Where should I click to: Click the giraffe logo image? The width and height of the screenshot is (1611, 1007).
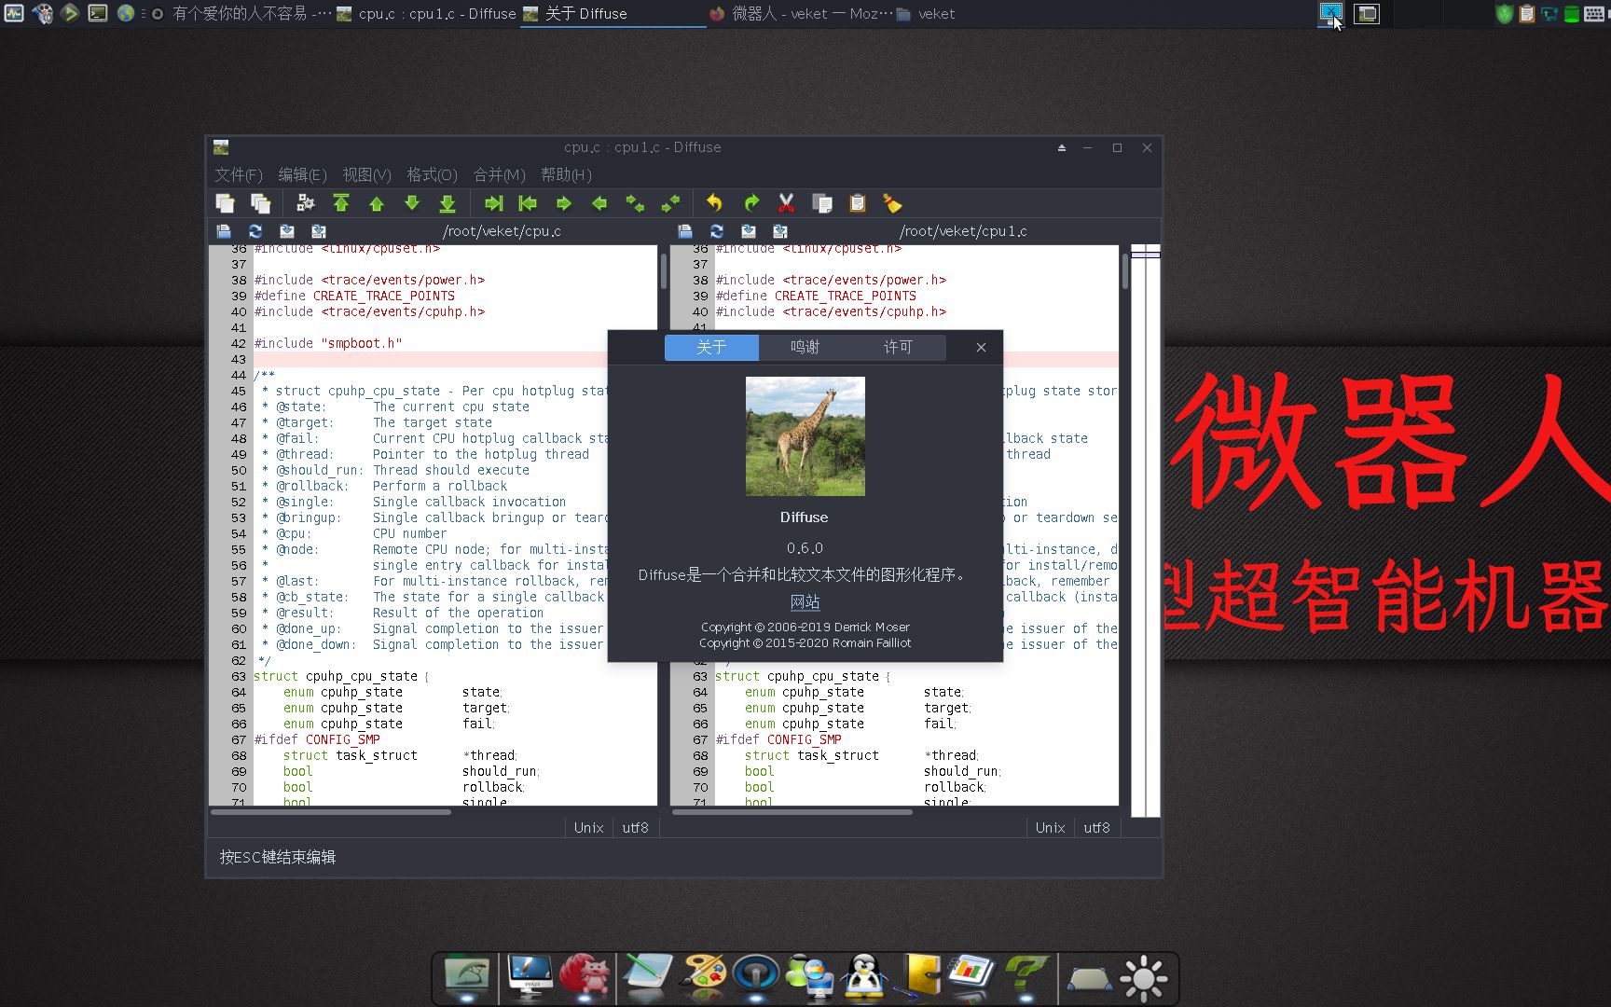click(805, 436)
